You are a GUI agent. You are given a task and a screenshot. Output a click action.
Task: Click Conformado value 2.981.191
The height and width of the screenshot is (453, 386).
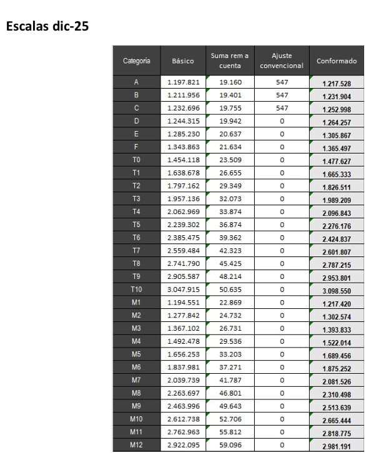click(x=337, y=446)
